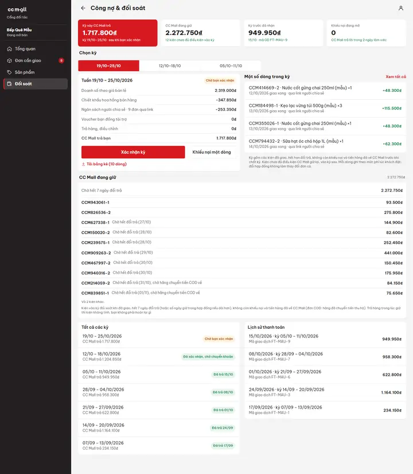
Task: Click held parcel CCM826536-2
Action: pos(242,212)
